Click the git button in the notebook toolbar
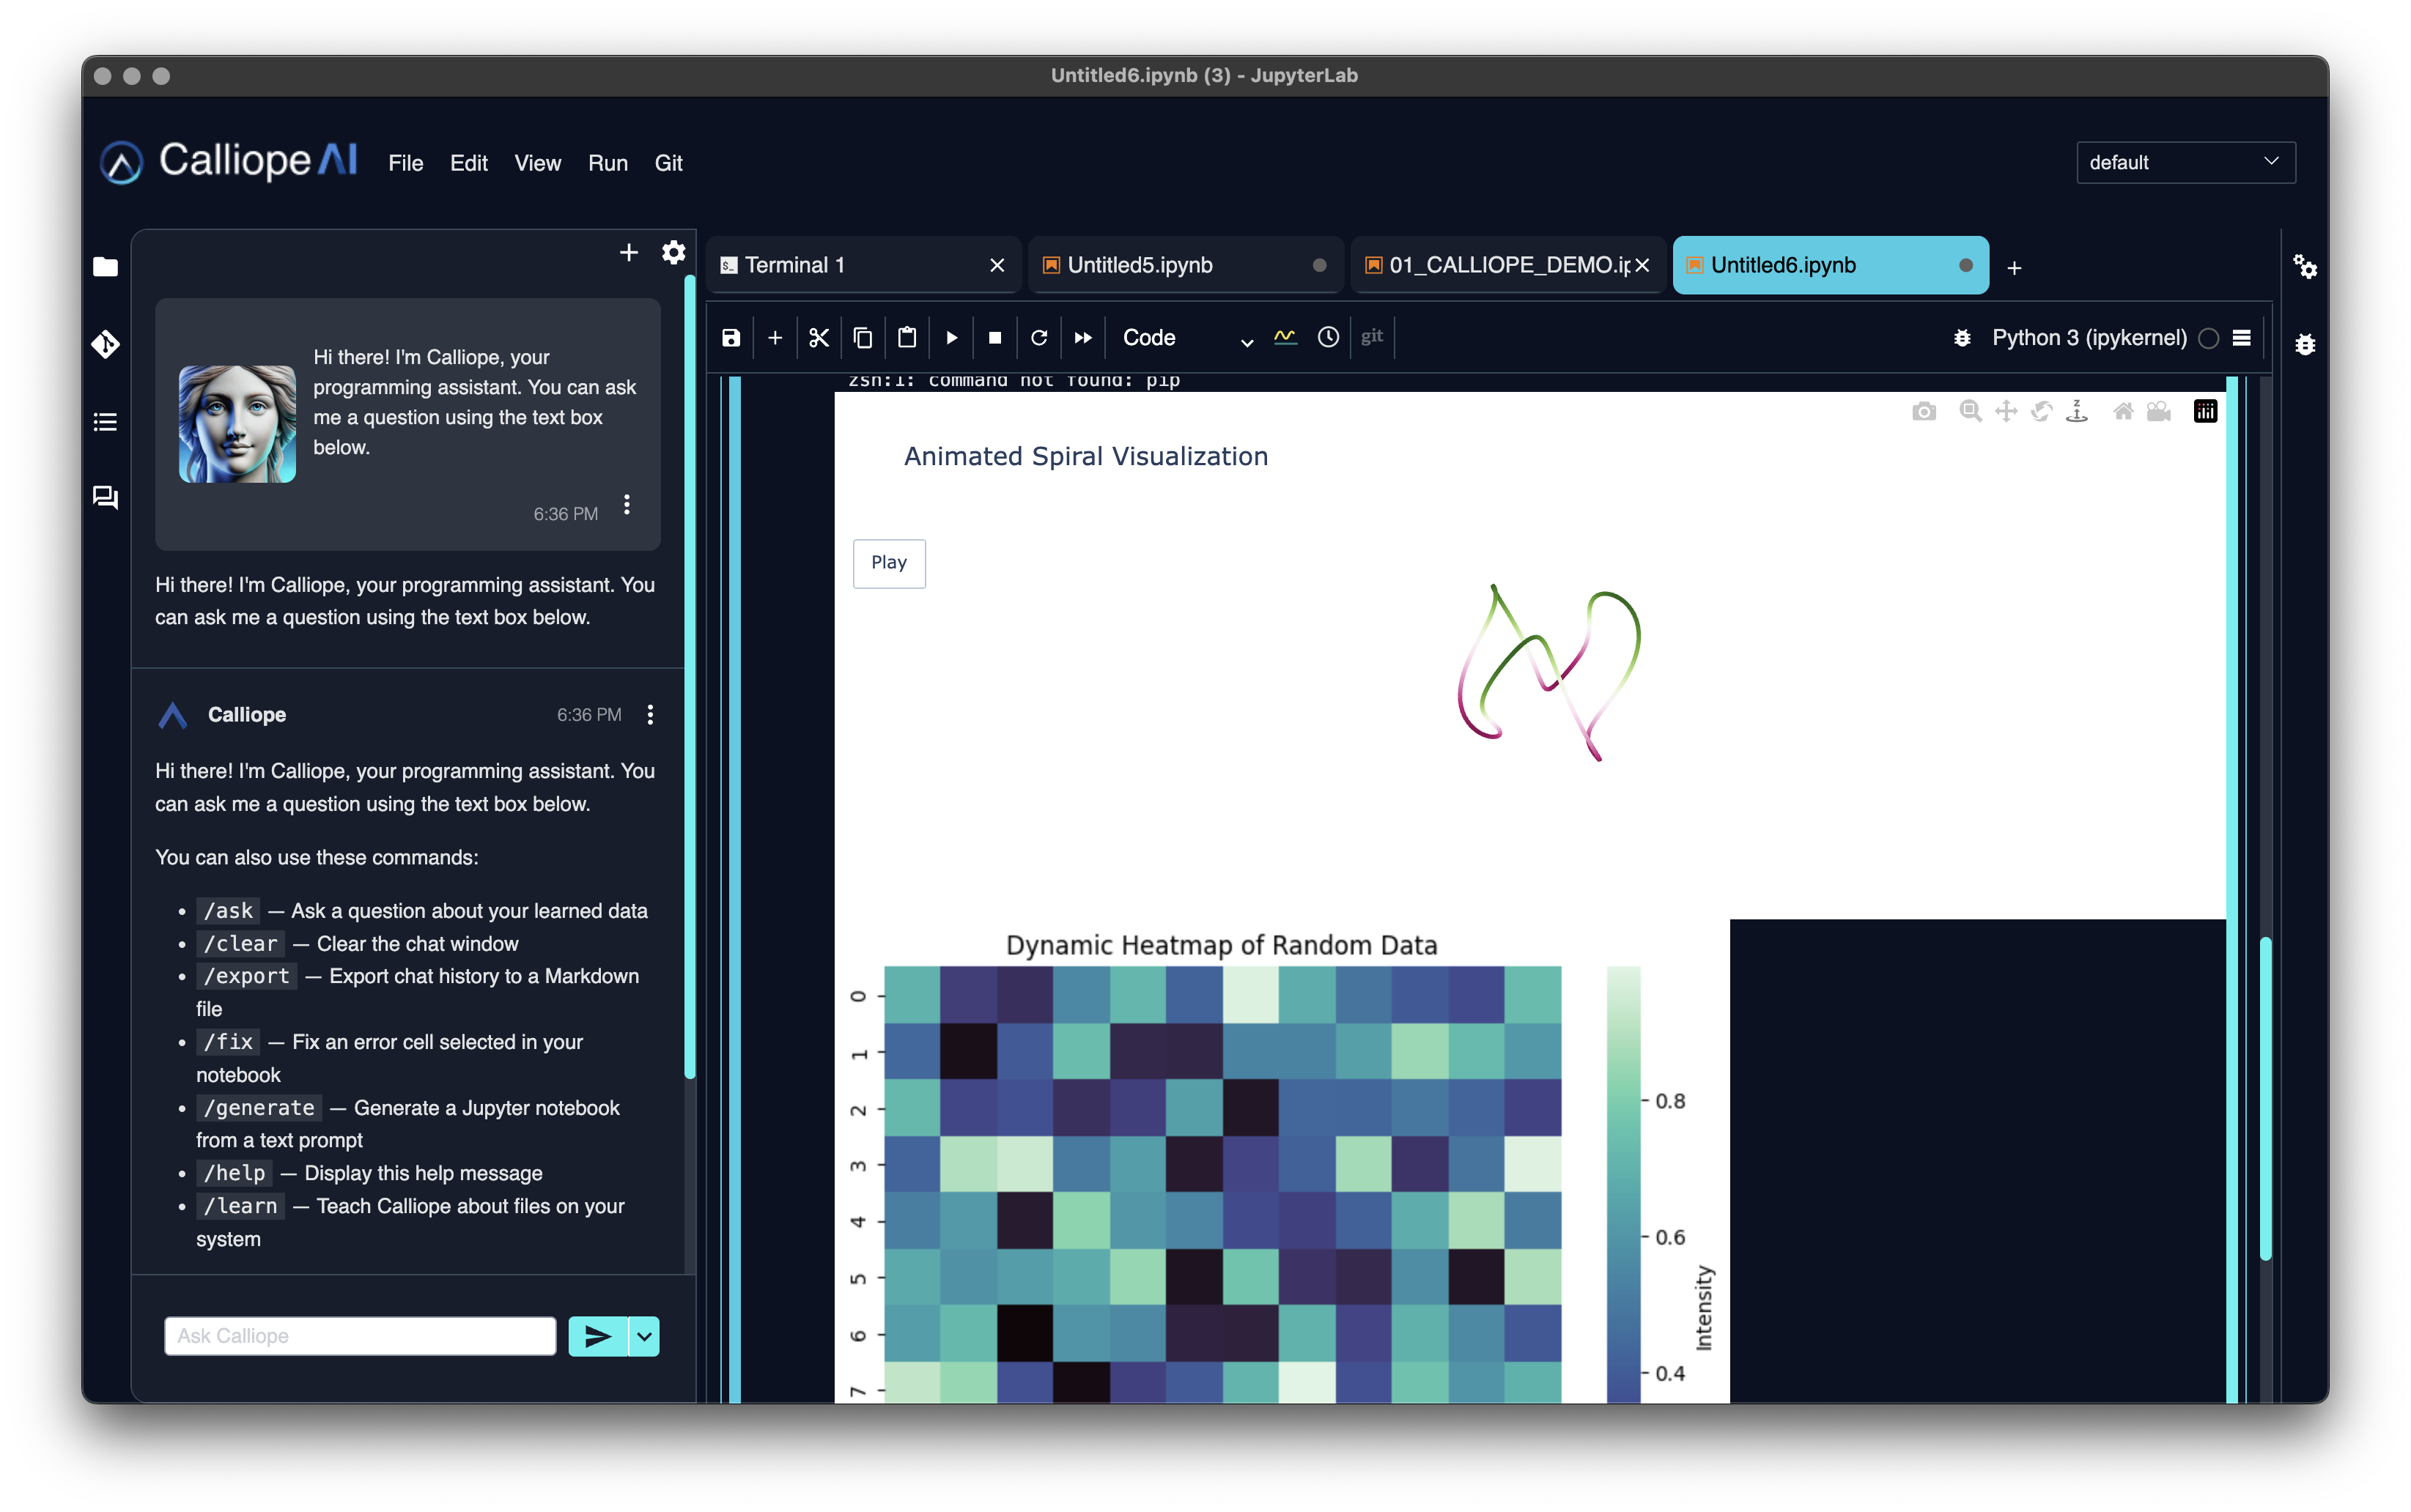 [x=1372, y=337]
